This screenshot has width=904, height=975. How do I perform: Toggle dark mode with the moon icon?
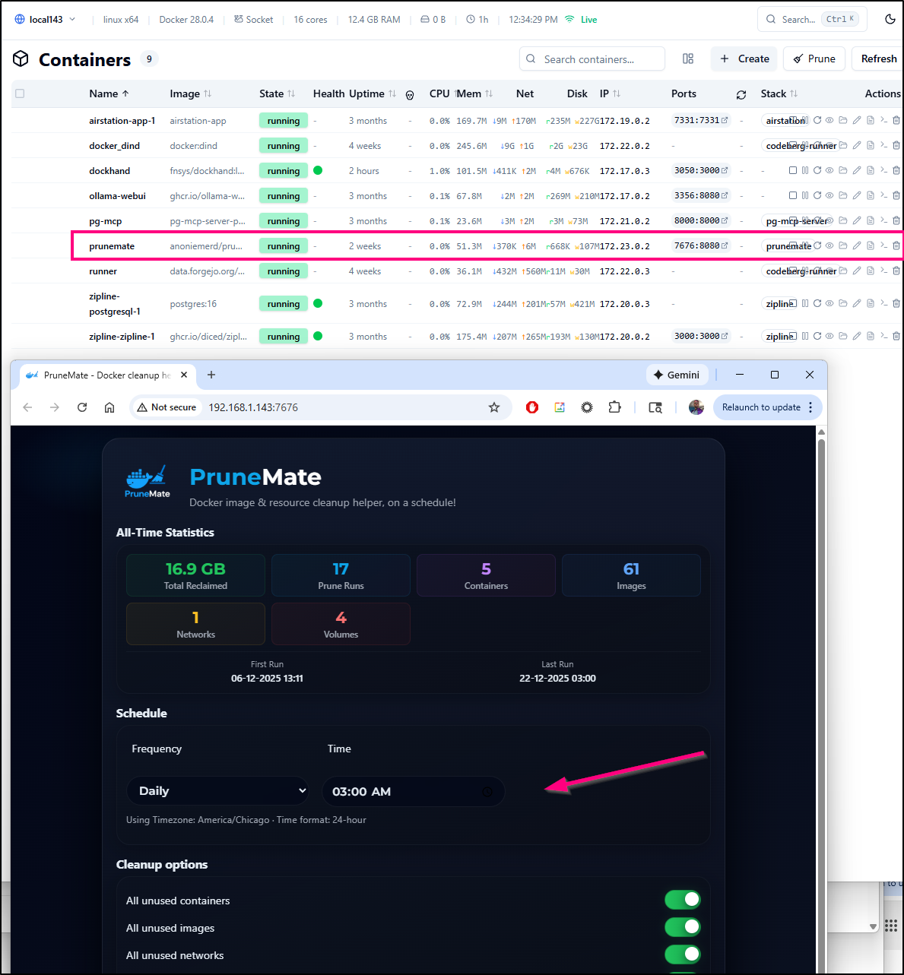pyautogui.click(x=890, y=19)
